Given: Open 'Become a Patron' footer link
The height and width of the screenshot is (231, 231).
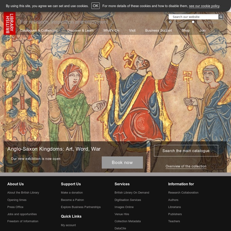Looking at the screenshot, I should 72,200.
